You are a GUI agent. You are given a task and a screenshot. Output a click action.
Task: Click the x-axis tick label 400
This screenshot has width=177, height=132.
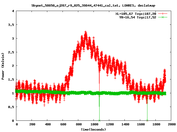click(48, 124)
